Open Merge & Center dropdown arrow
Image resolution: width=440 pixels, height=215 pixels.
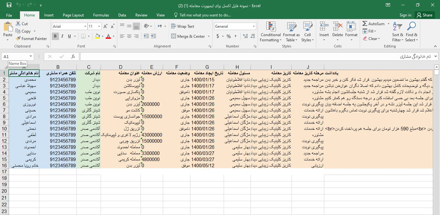[x=209, y=36]
